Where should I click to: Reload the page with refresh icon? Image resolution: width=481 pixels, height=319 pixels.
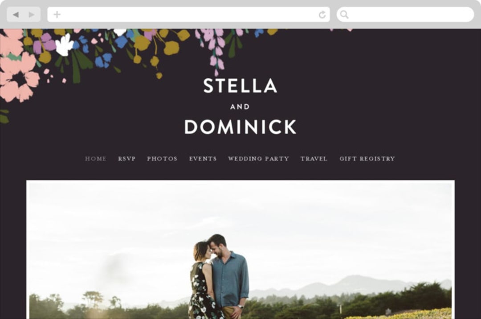pos(322,14)
